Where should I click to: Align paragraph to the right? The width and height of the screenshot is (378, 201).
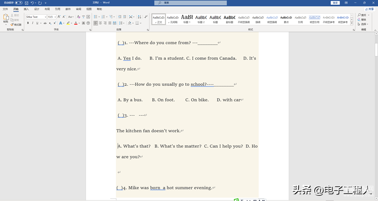pos(105,23)
